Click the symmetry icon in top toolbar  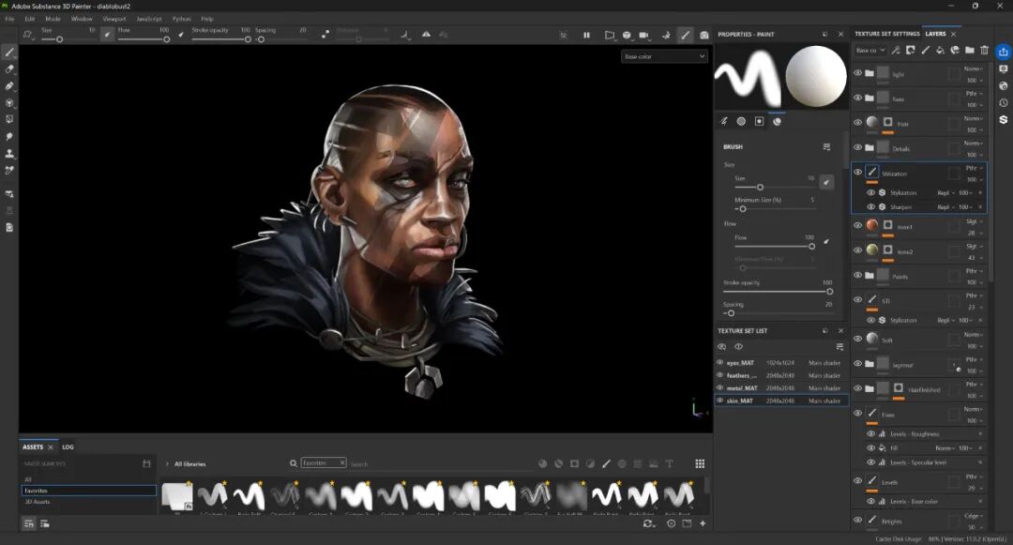tap(427, 34)
